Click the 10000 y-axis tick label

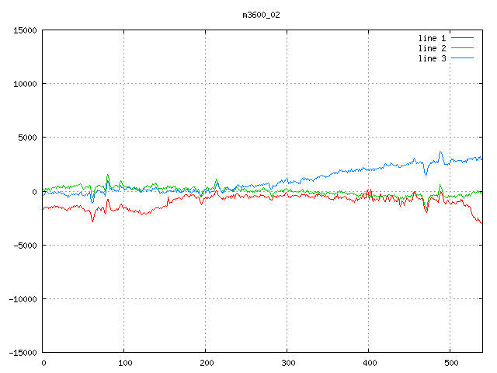tap(25, 84)
